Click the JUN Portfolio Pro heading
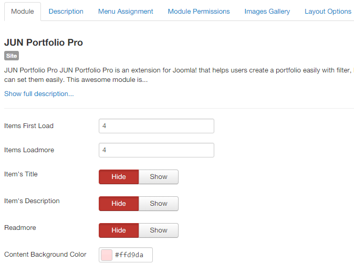Viewport: 354px width, 264px height. click(44, 43)
